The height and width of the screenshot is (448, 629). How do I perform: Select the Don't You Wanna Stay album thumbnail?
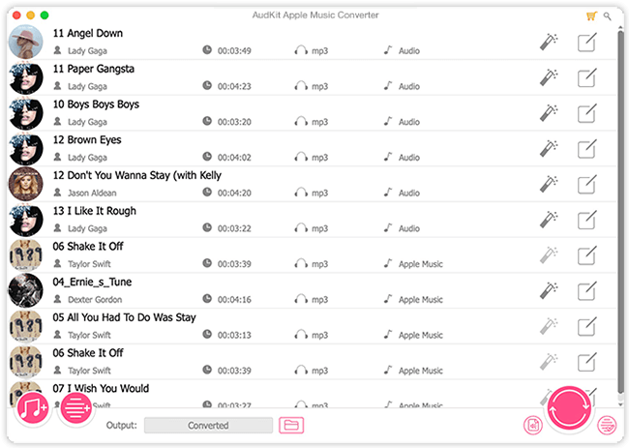tap(26, 184)
